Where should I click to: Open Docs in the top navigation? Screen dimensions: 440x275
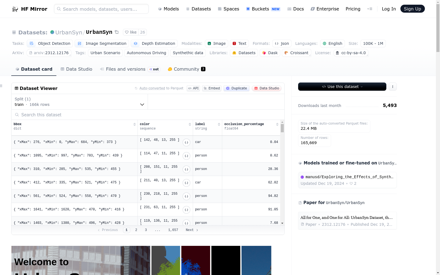coord(296,9)
